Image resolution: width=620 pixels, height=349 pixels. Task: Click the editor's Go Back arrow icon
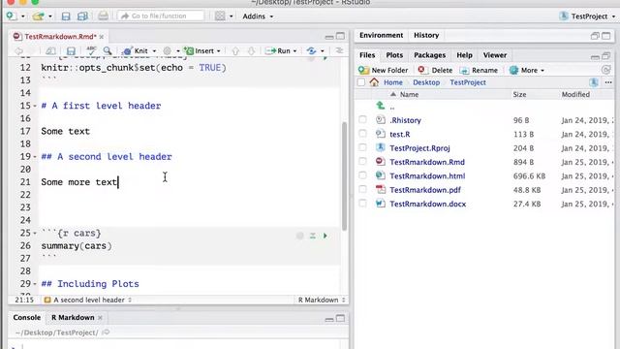click(x=18, y=51)
